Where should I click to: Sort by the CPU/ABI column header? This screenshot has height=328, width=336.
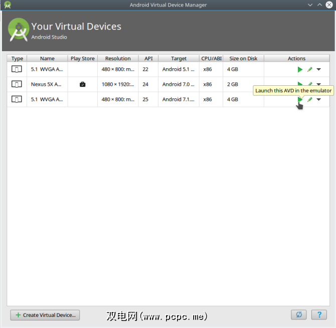[211, 59]
